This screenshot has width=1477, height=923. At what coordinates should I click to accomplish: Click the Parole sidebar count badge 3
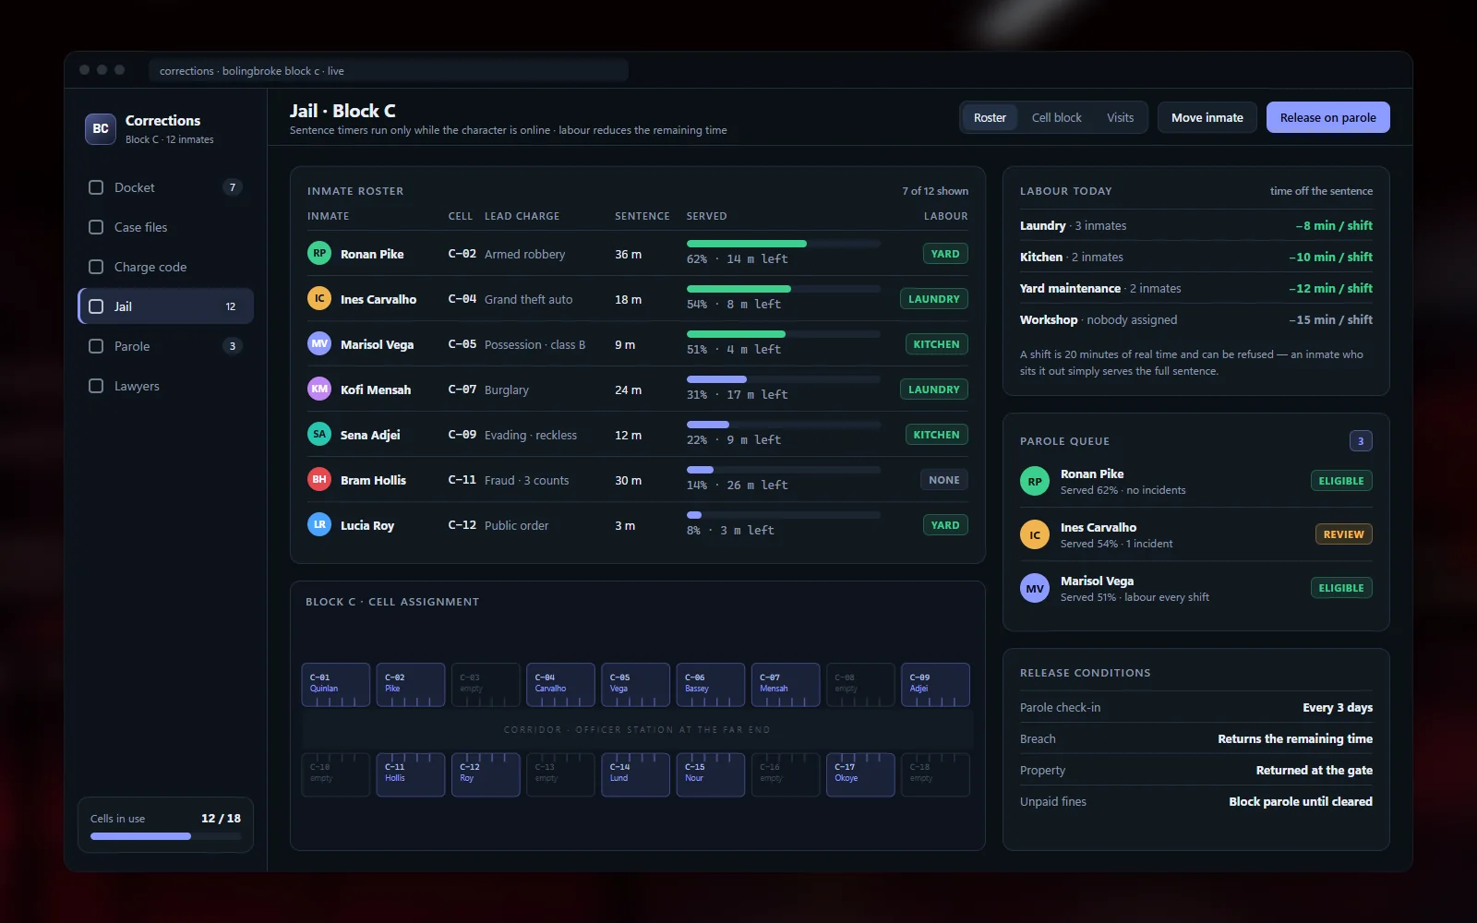coord(233,346)
